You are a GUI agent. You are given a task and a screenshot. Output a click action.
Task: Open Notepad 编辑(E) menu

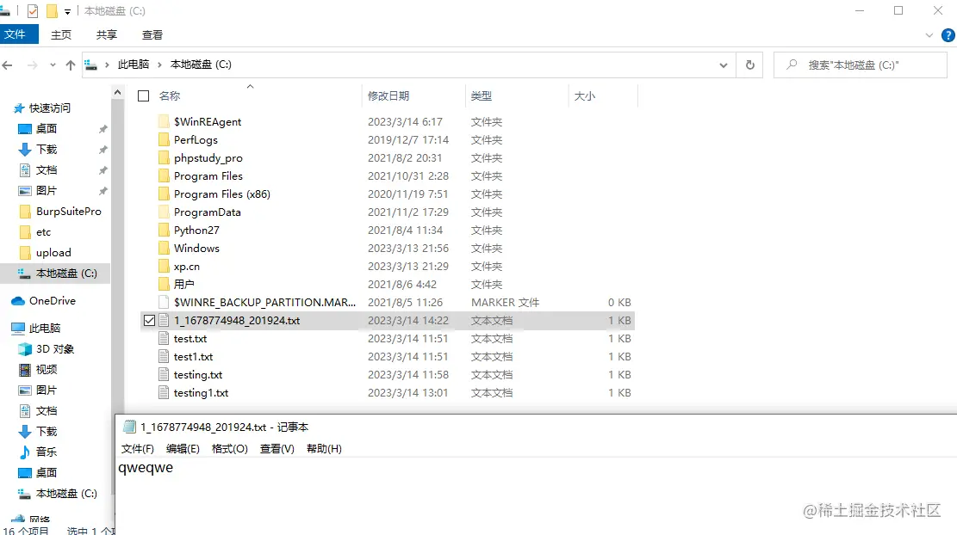click(183, 449)
